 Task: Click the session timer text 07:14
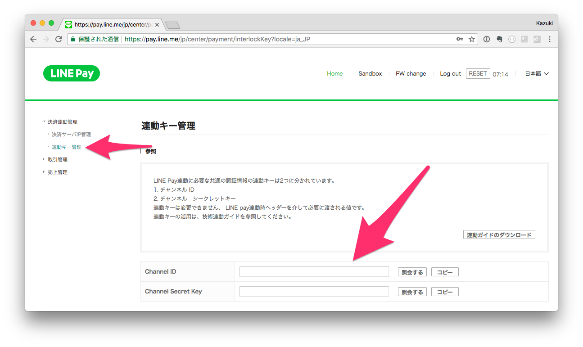click(500, 74)
